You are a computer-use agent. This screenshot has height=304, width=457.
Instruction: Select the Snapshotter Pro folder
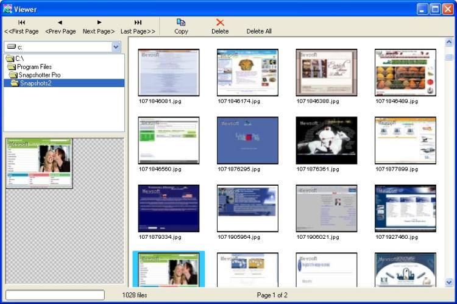pyautogui.click(x=39, y=75)
